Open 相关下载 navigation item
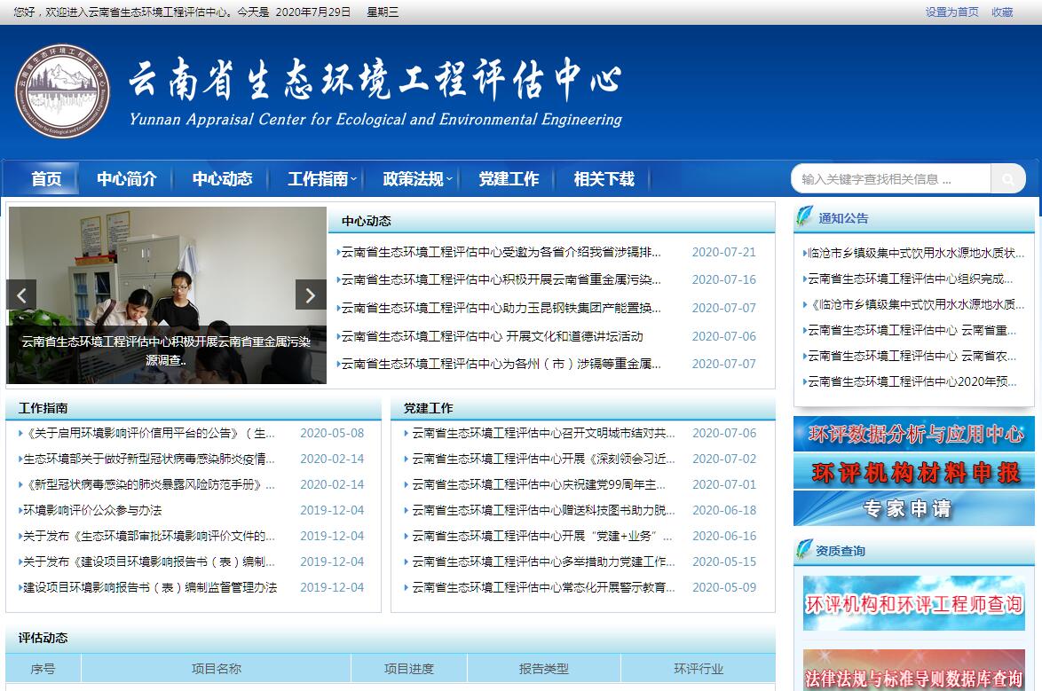Screen dimensions: 1042x691 click(604, 179)
